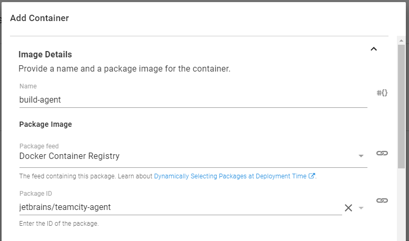409x241 pixels.
Task: Click the Add Container dialog title
Action: 39,18
